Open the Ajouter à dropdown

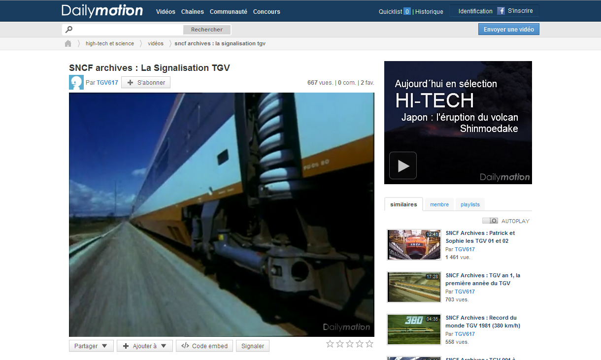(x=145, y=346)
